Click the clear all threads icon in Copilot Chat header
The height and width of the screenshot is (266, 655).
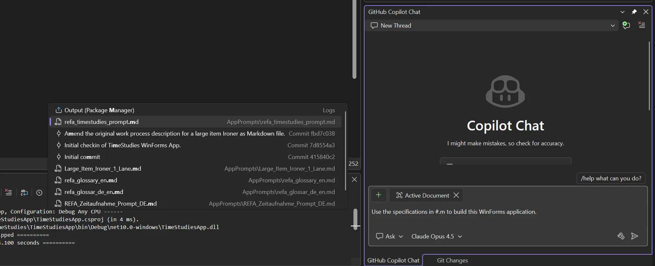[x=642, y=25]
